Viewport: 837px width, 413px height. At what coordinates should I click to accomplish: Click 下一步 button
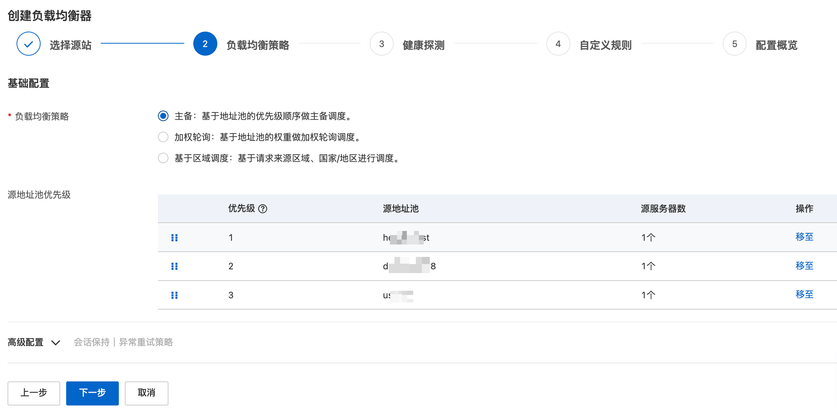(x=92, y=393)
